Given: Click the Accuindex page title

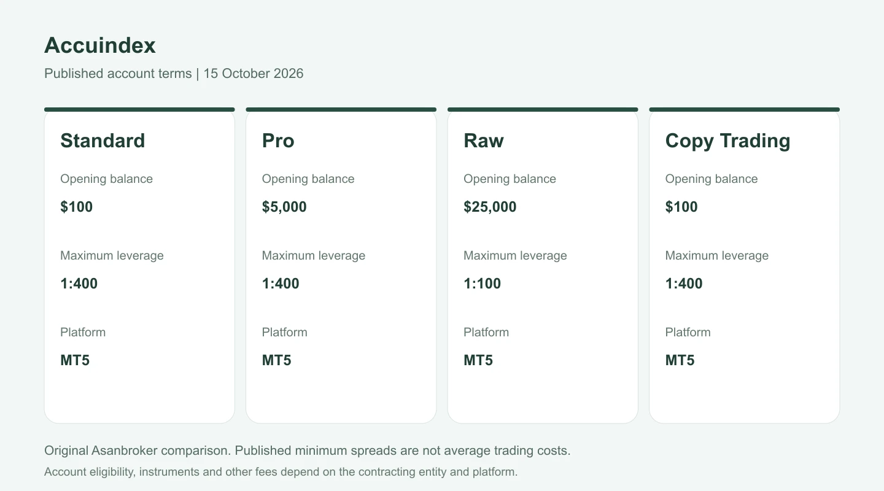Looking at the screenshot, I should pyautogui.click(x=100, y=45).
